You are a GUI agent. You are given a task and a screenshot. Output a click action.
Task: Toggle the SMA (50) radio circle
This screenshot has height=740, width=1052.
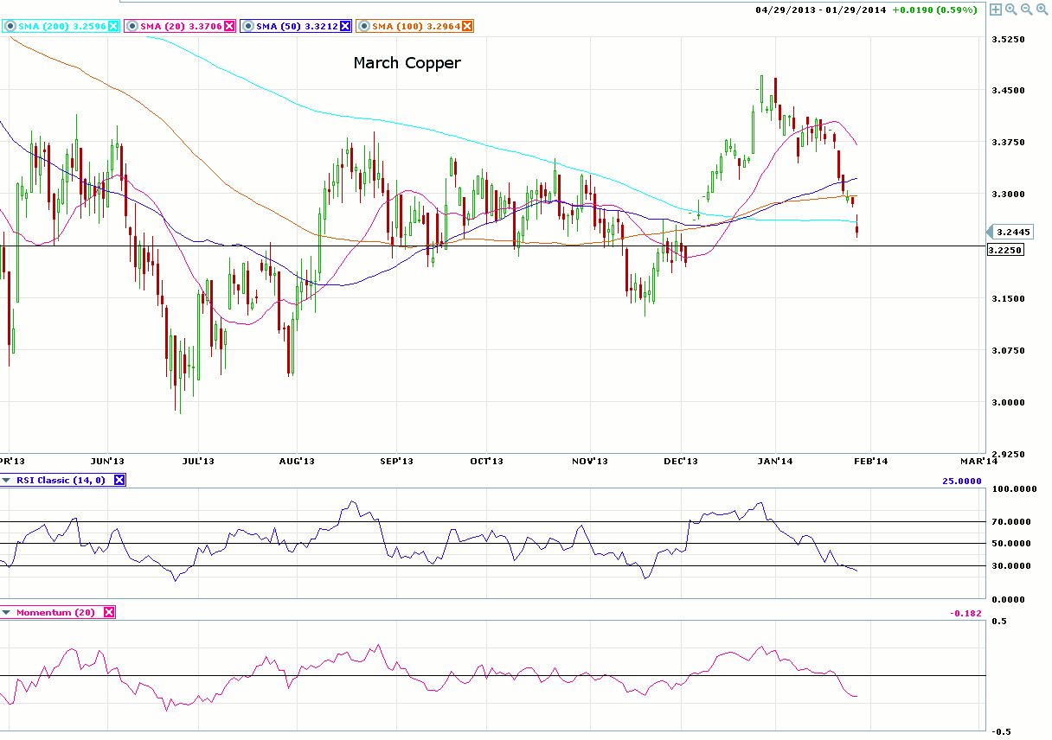247,26
